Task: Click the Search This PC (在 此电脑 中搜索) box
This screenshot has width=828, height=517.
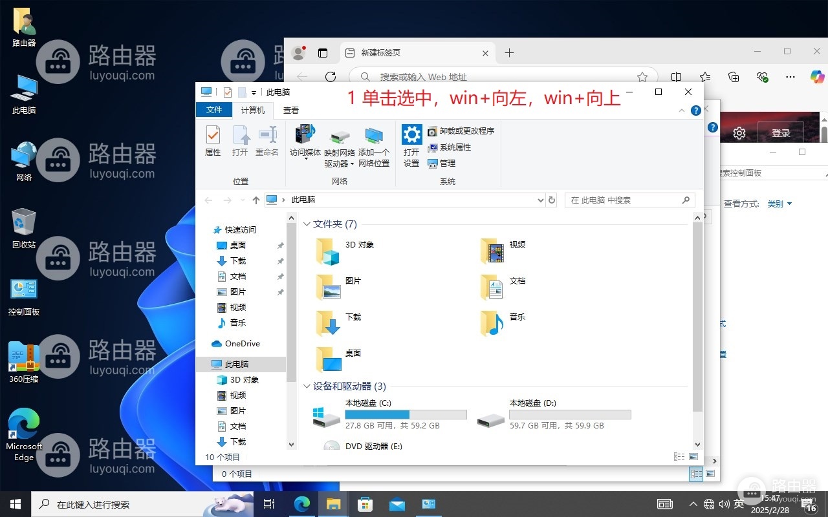Action: (630, 200)
